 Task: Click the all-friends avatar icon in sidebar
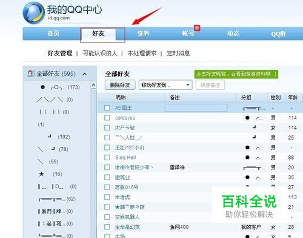pos(30,73)
